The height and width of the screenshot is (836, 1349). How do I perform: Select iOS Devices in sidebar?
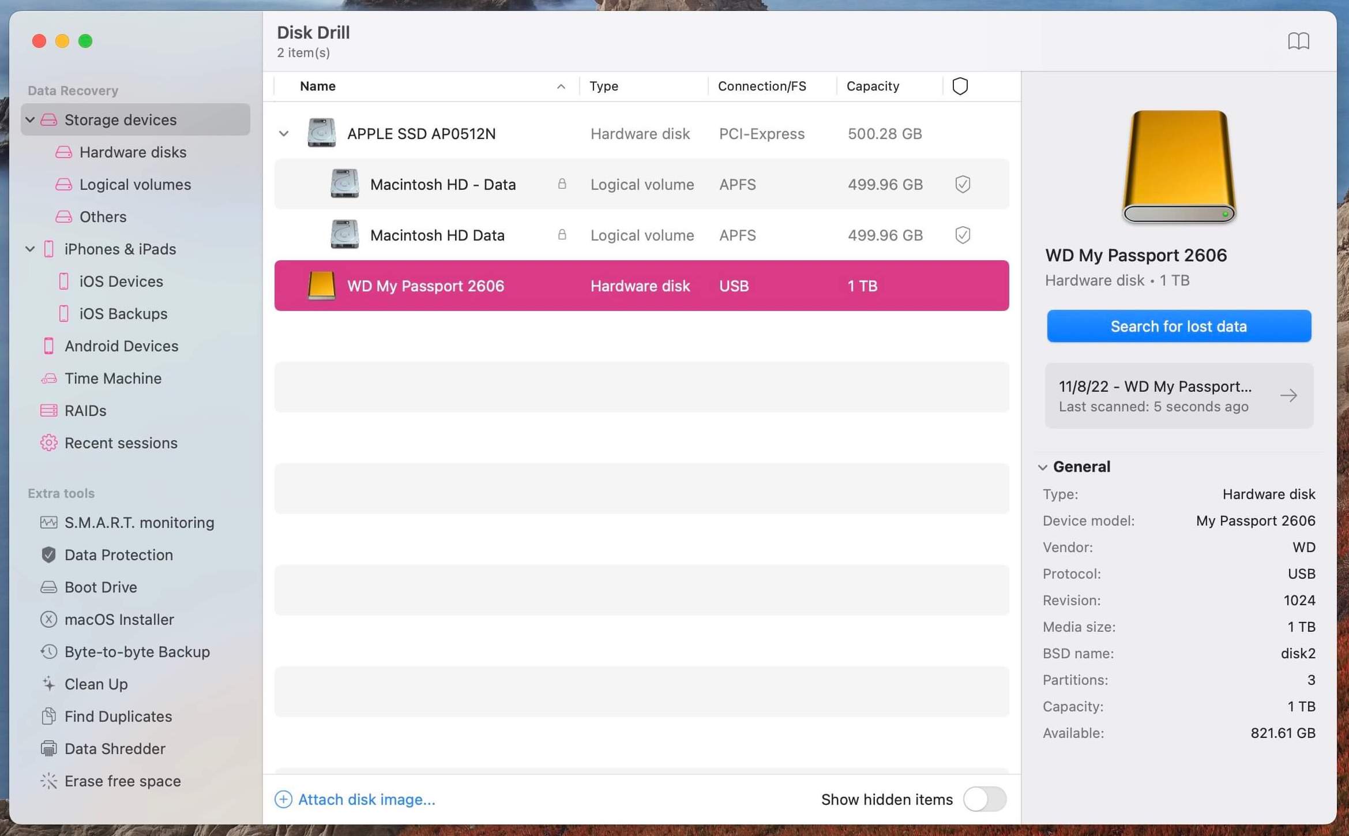[x=111, y=281]
